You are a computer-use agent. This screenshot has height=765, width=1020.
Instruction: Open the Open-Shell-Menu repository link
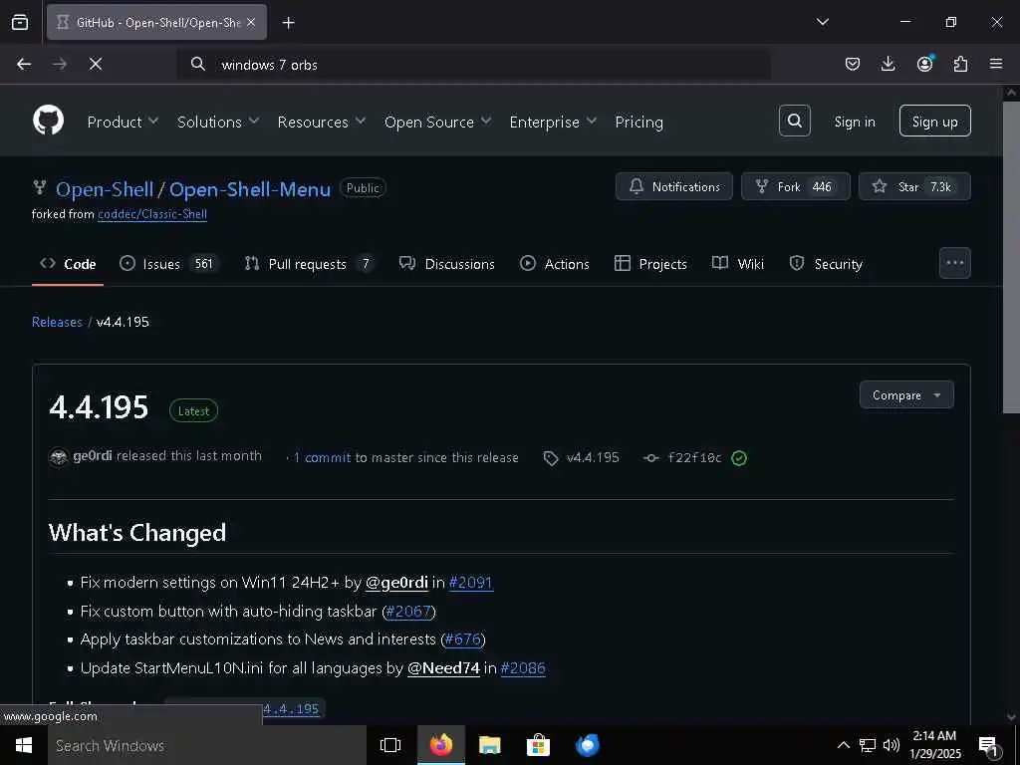click(250, 189)
